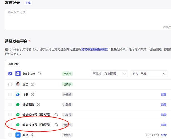Click the 未授权 badge in 飞书 row
The width and height of the screenshot is (171, 139).
(67, 95)
